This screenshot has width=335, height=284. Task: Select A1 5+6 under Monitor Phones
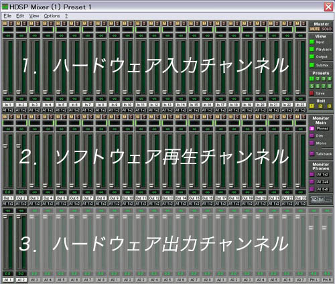tap(312, 190)
